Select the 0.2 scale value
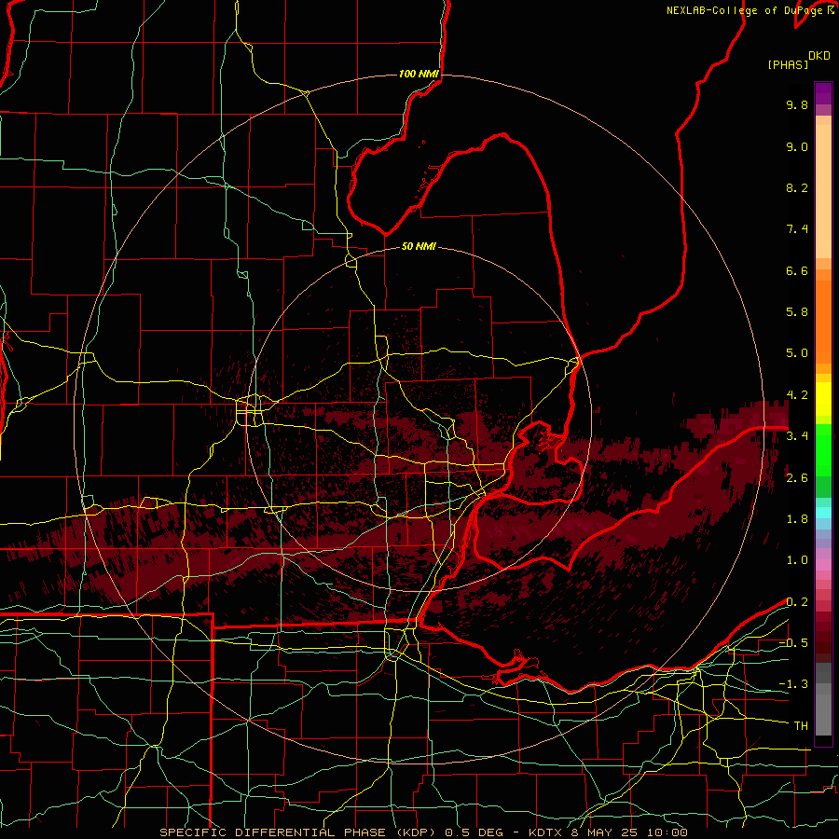The image size is (839, 839). point(797,602)
